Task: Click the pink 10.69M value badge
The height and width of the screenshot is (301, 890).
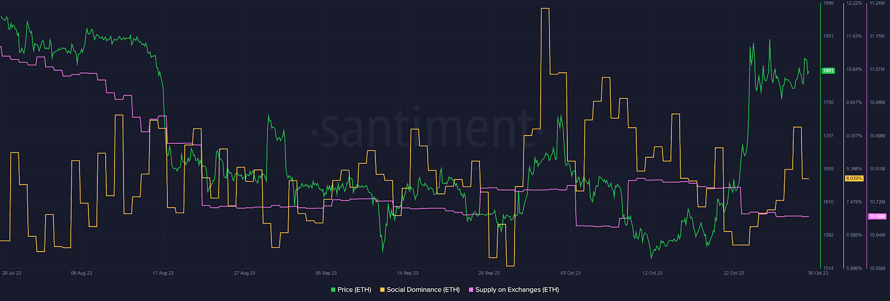Action: click(877, 217)
